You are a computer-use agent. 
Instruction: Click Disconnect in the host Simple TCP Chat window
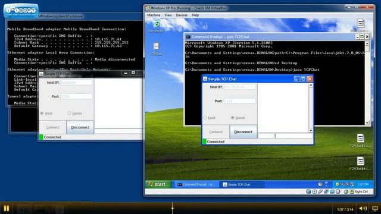pos(80,127)
